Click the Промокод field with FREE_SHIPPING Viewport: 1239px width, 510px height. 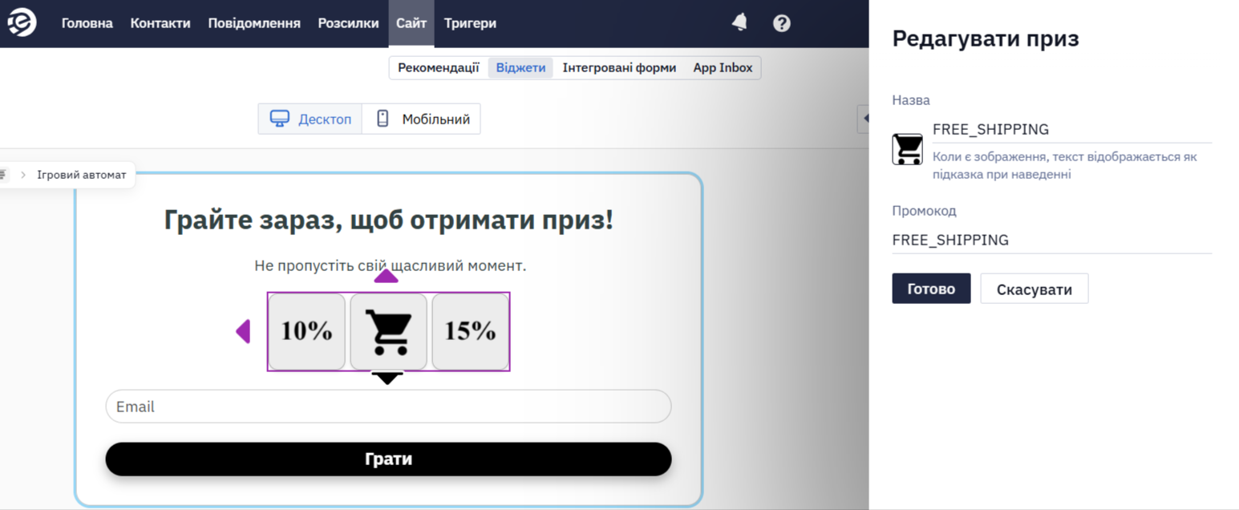1052,240
